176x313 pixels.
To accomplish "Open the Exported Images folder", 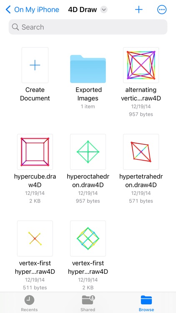I will 88,69.
